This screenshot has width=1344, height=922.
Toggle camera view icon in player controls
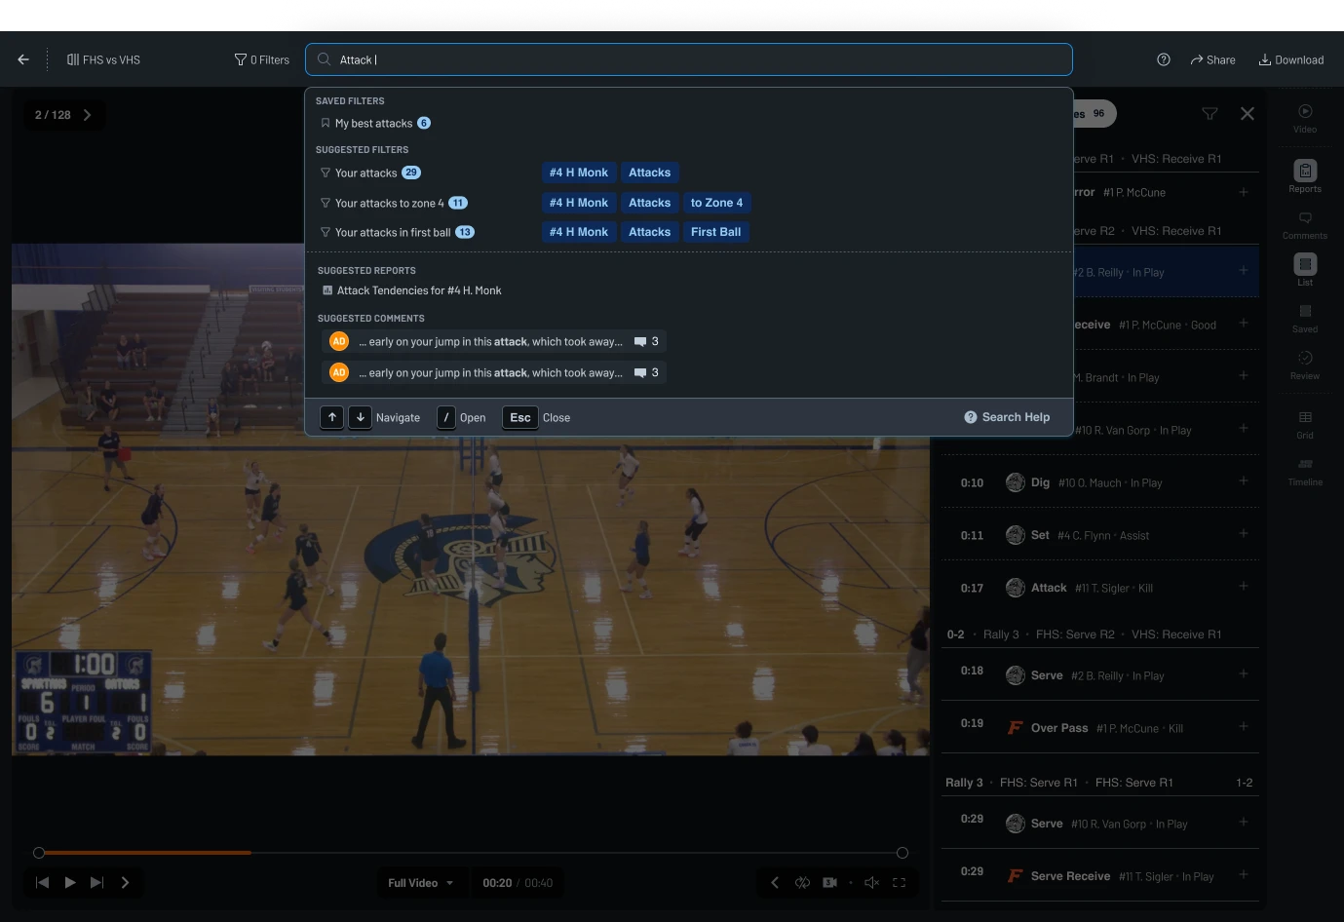830,882
